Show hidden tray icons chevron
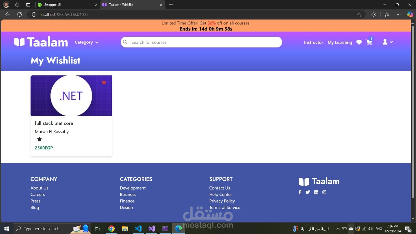 338,229
